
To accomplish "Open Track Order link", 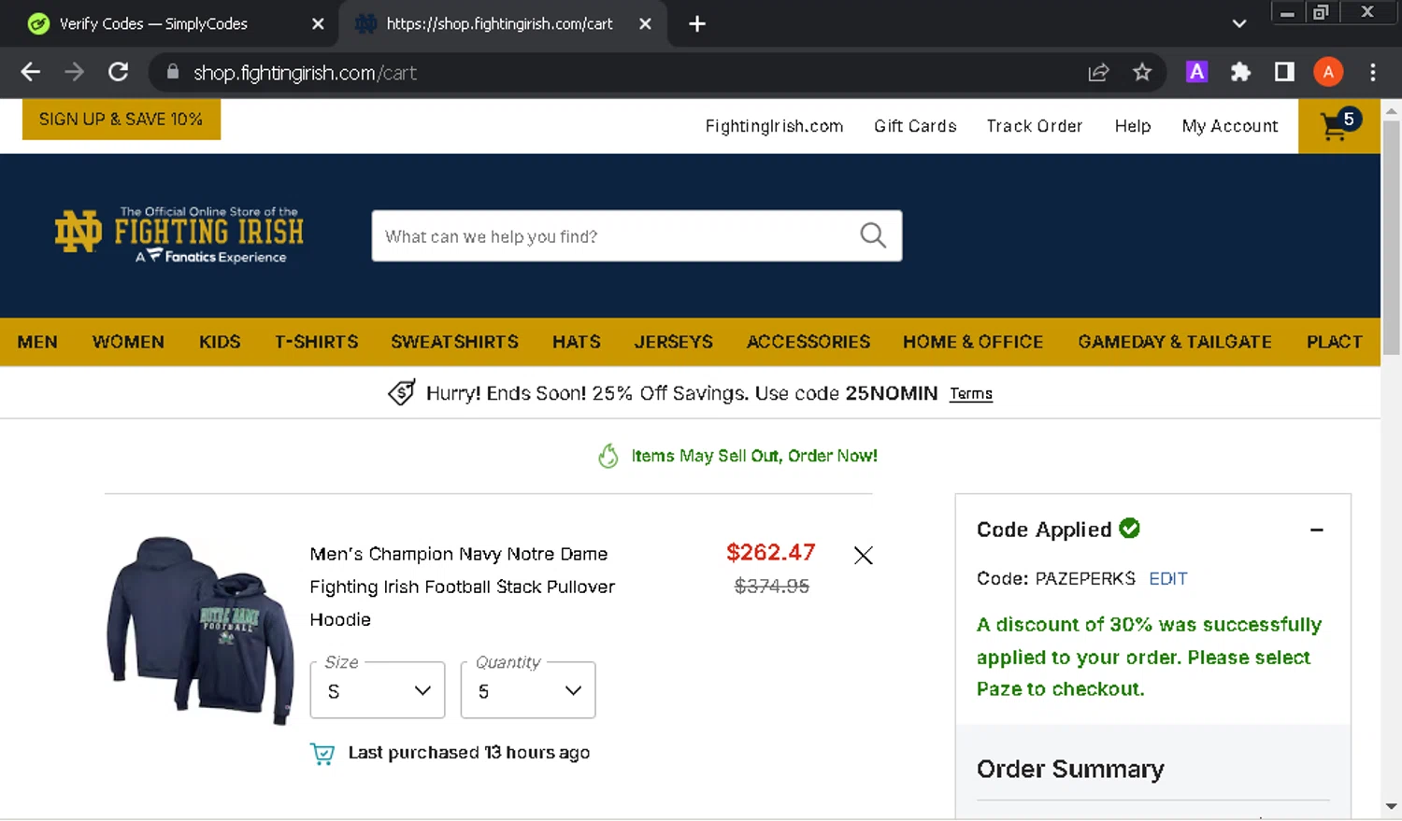I will [x=1035, y=126].
